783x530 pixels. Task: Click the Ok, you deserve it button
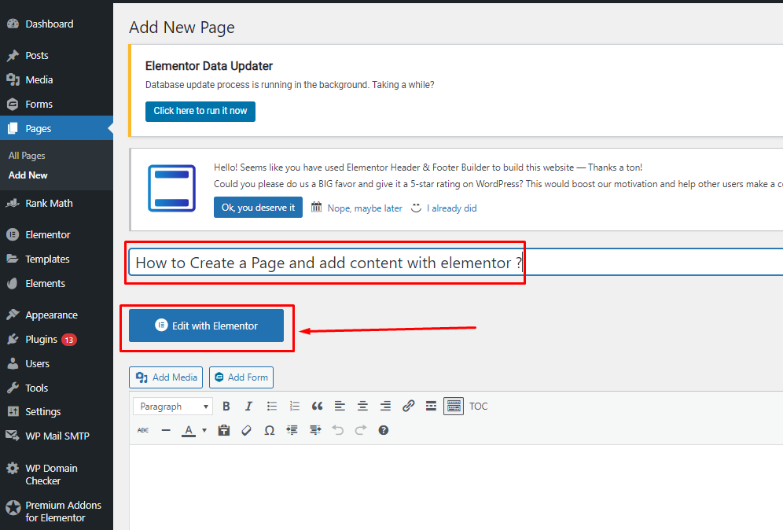pyautogui.click(x=258, y=208)
